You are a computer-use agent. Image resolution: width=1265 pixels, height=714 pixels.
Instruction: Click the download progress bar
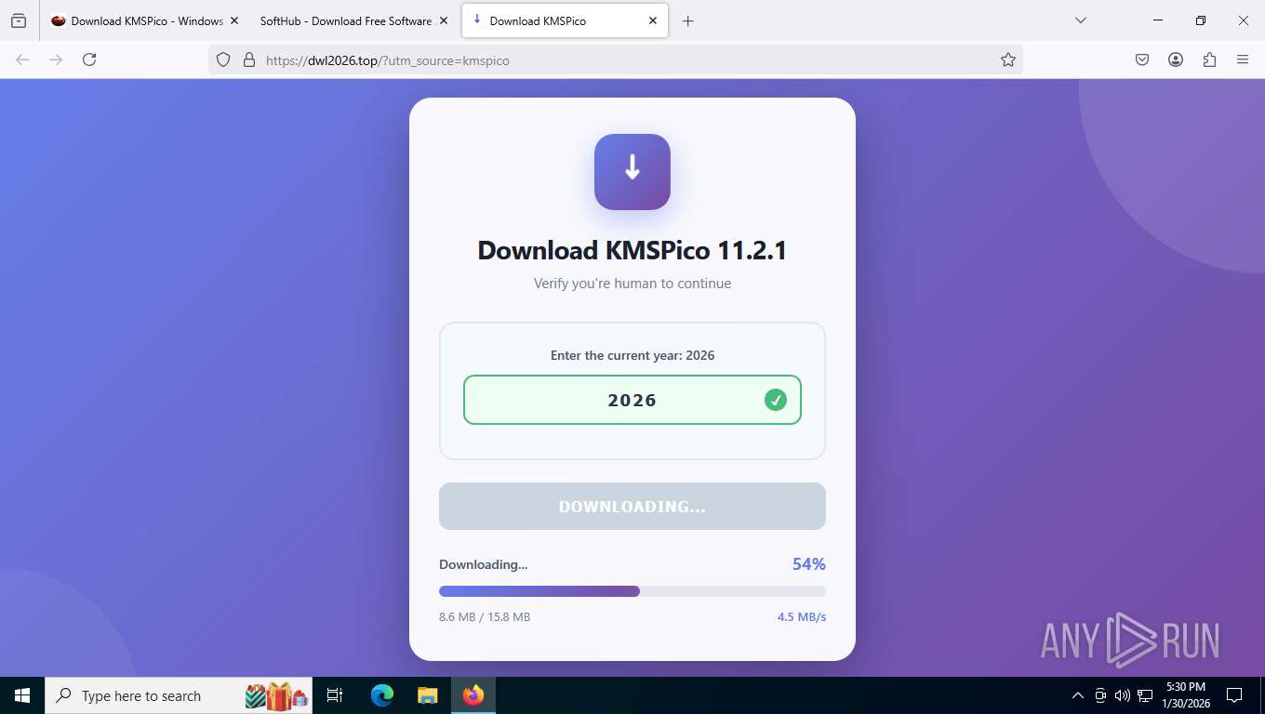point(632,591)
